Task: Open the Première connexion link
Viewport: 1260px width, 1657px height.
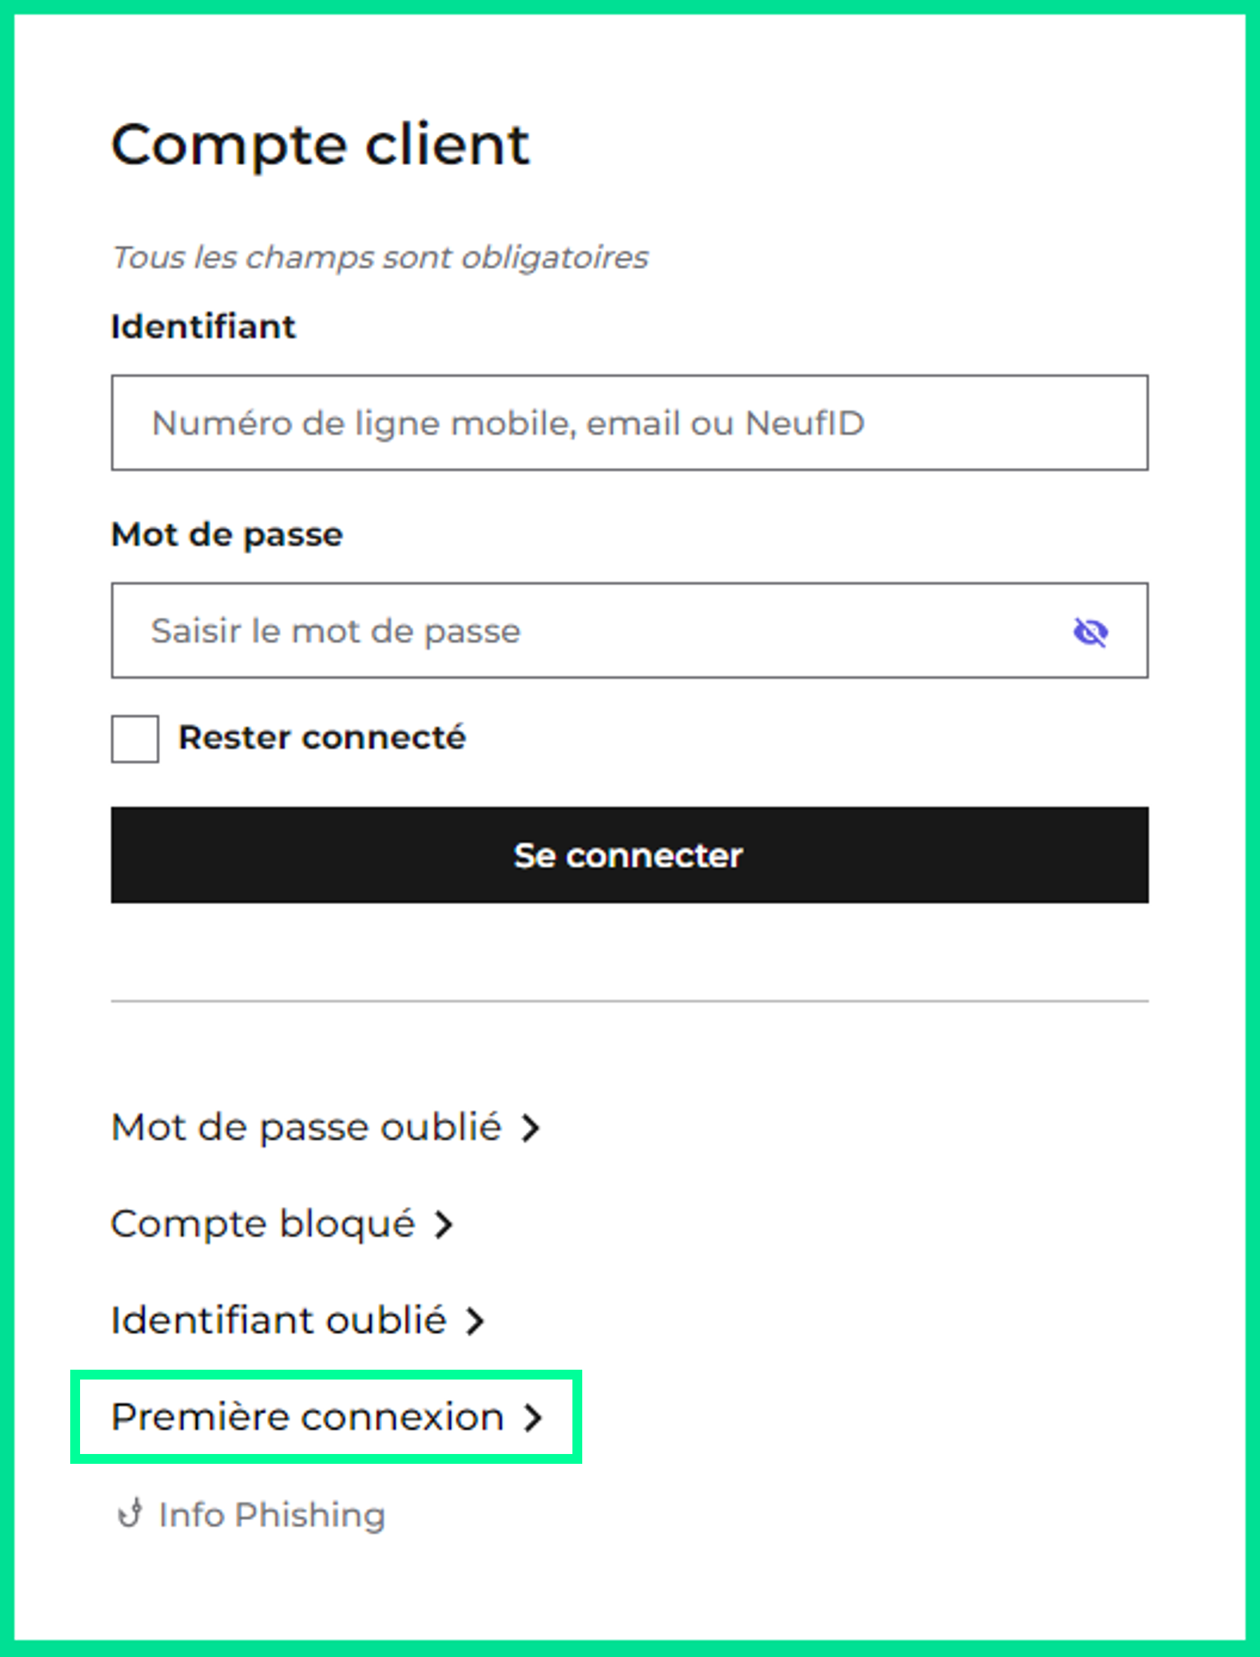Action: 308,1417
